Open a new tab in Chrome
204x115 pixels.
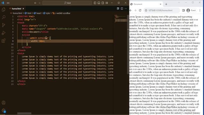pos(166,4)
